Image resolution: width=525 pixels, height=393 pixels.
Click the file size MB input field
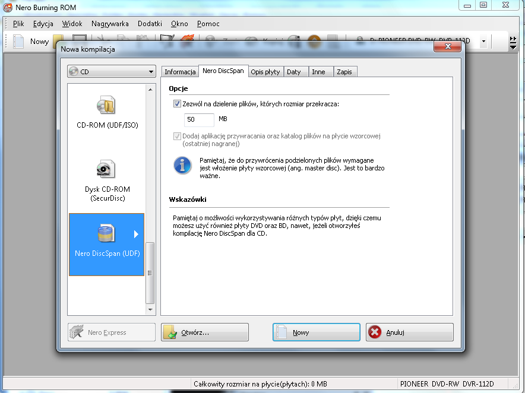[199, 119]
